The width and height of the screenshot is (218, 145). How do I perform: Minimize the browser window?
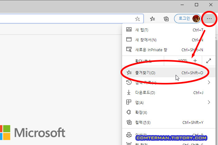tap(182, 5)
